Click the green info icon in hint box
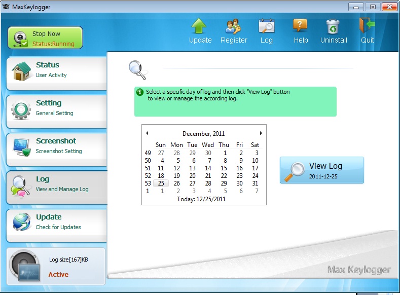400x295 pixels. 140,92
